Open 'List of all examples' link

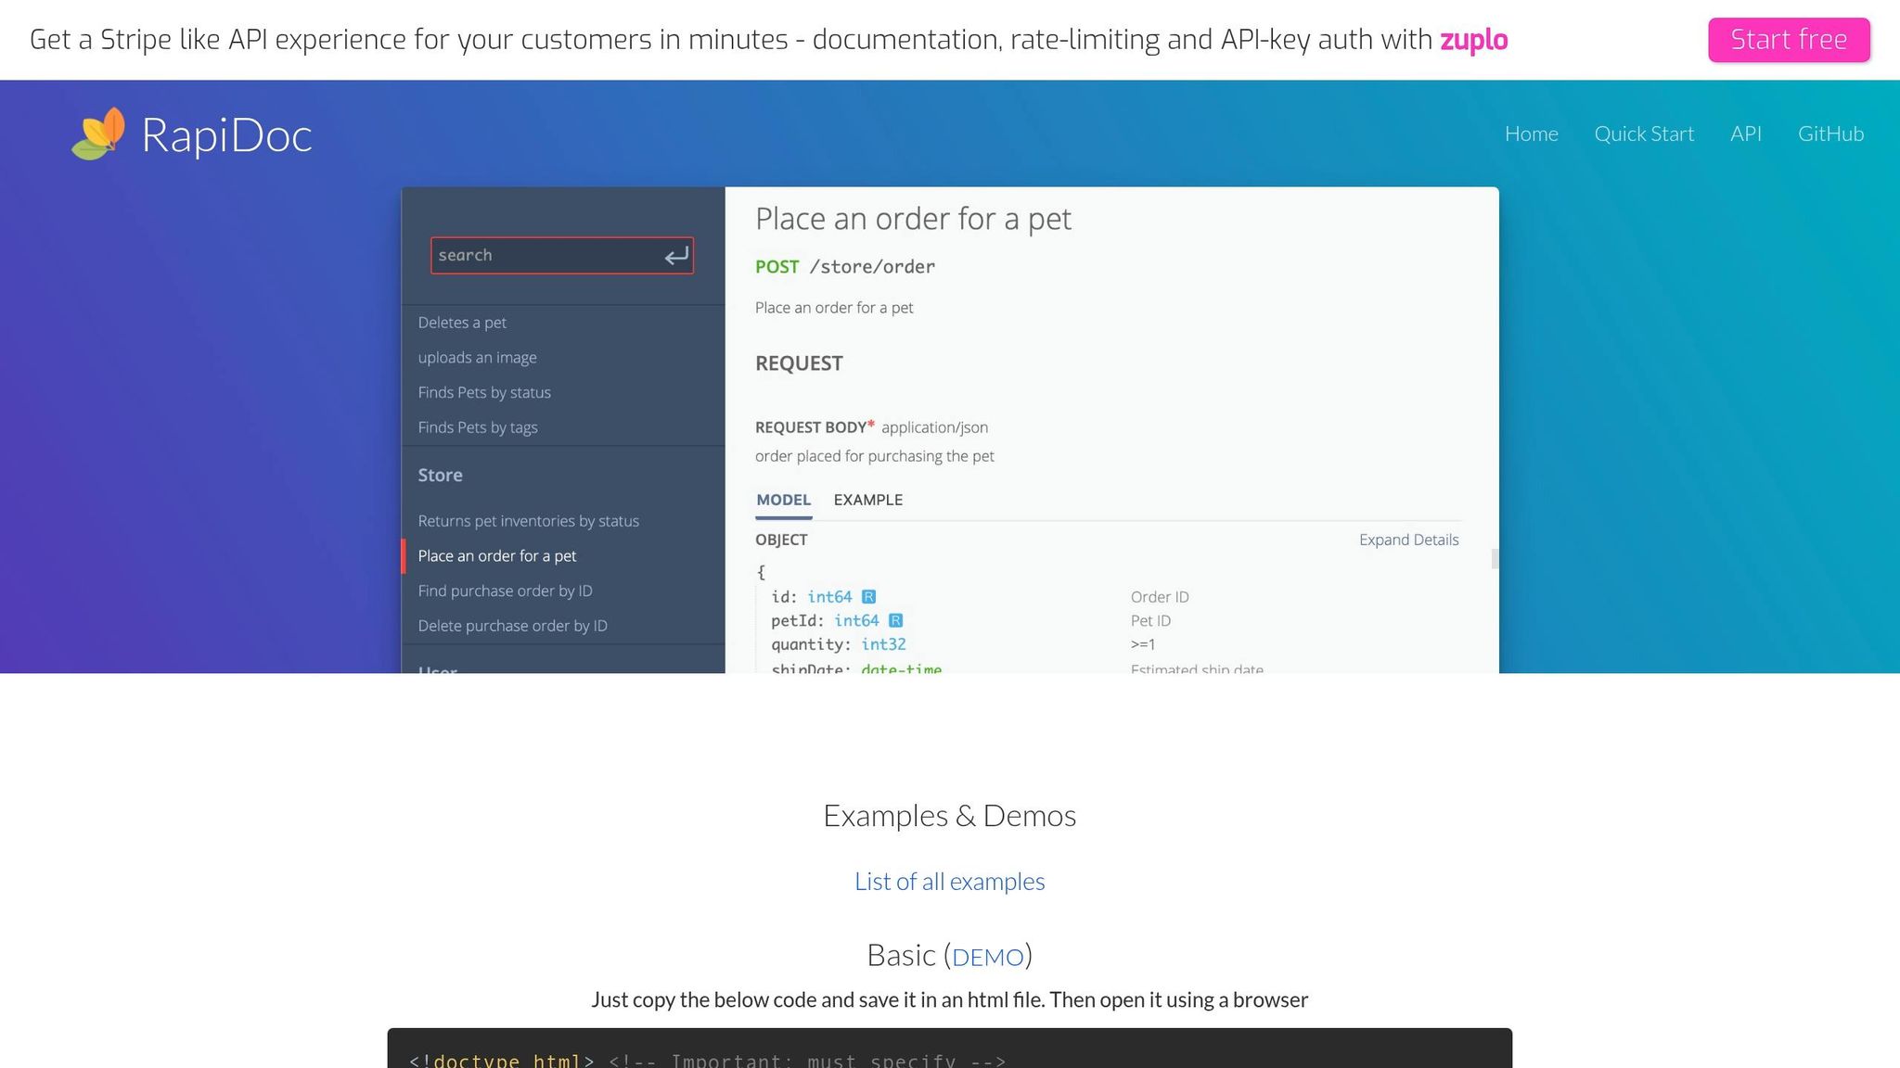coord(949,882)
